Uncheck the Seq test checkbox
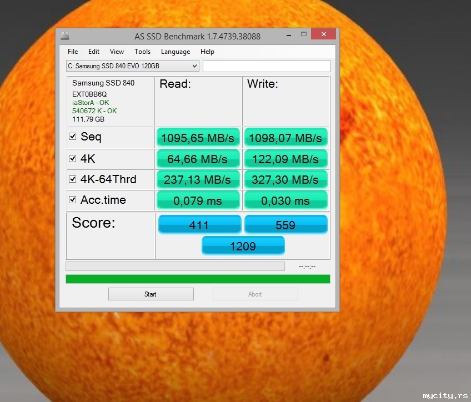 (73, 137)
